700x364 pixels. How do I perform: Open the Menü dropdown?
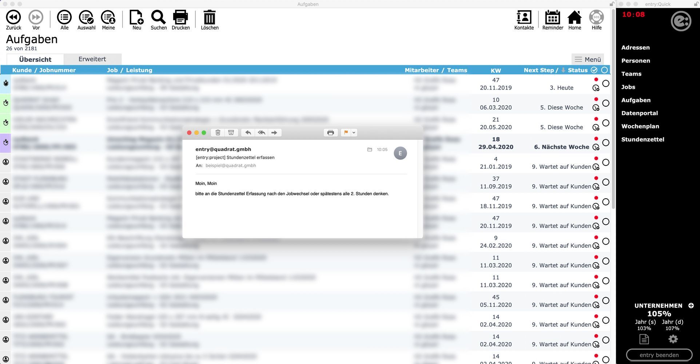(x=588, y=59)
